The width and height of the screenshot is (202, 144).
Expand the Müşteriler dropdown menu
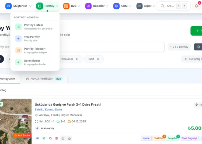[x=18, y=6]
